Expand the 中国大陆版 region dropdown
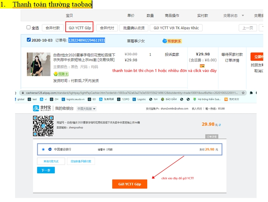This screenshot has width=268, height=202. point(87,109)
